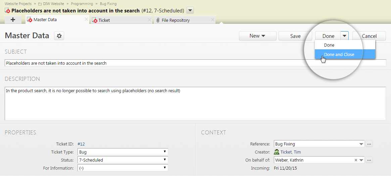Click Tim Ticket's creator user icon
The width and height of the screenshot is (391, 176).
point(277,152)
